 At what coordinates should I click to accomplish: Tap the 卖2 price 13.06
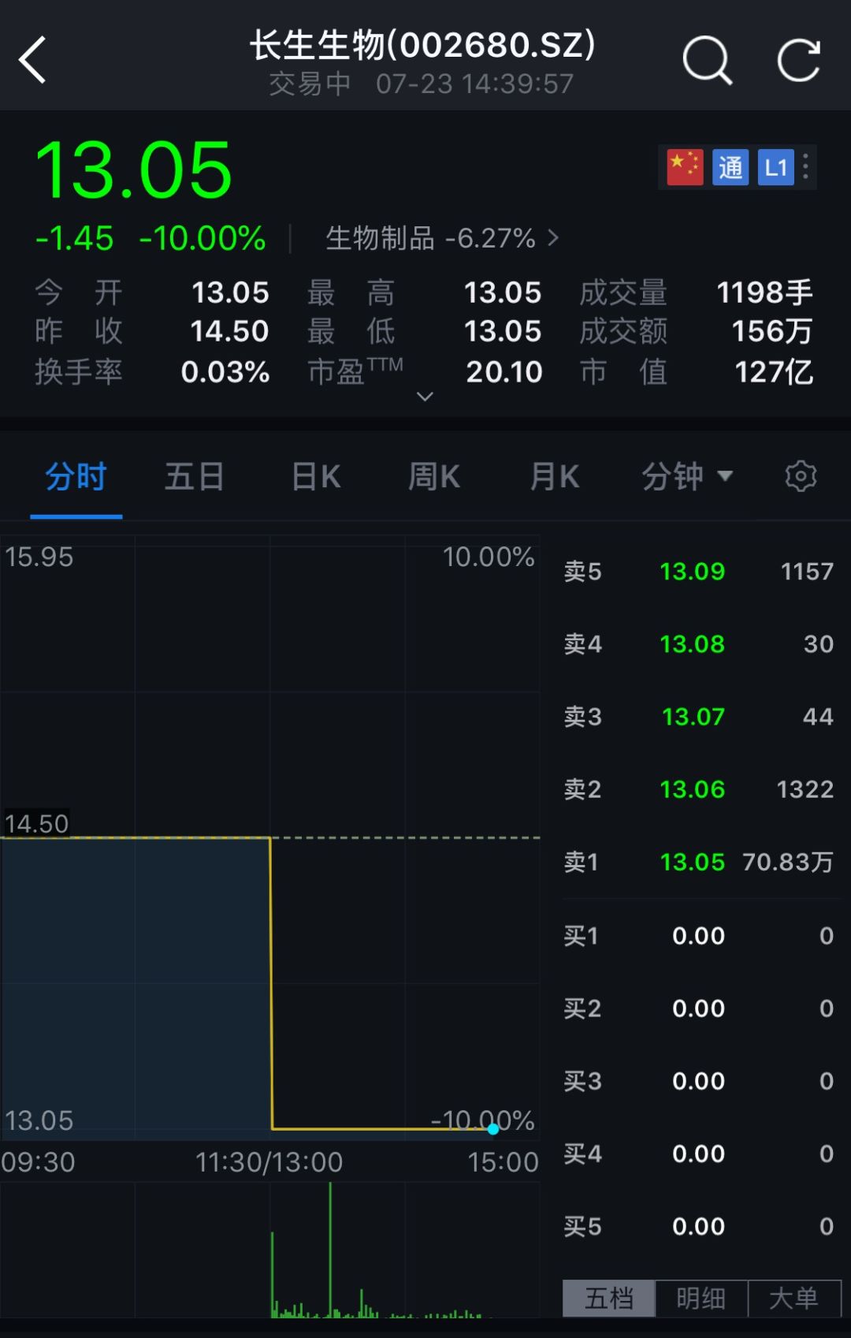pos(692,788)
